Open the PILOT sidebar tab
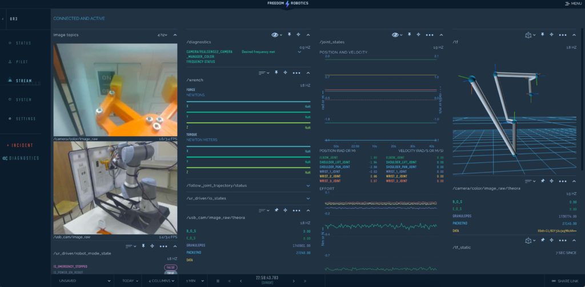Viewport: 585px width, 287px height. tap(18, 62)
